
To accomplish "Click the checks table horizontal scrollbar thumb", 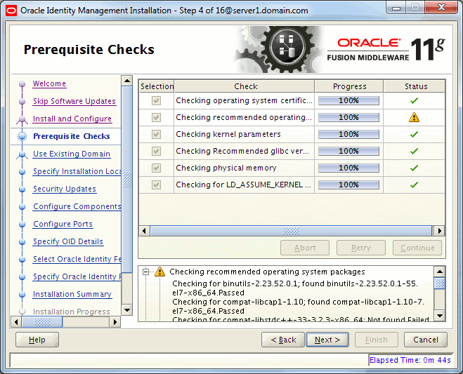I will pos(291,231).
